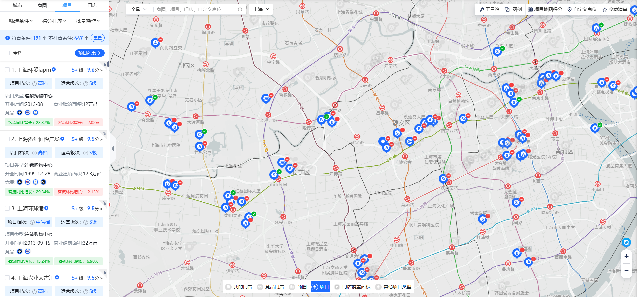The height and width of the screenshot is (297, 637).
Task: Click the location pin beside 上海港汇恒隆广场
Action: point(62,139)
